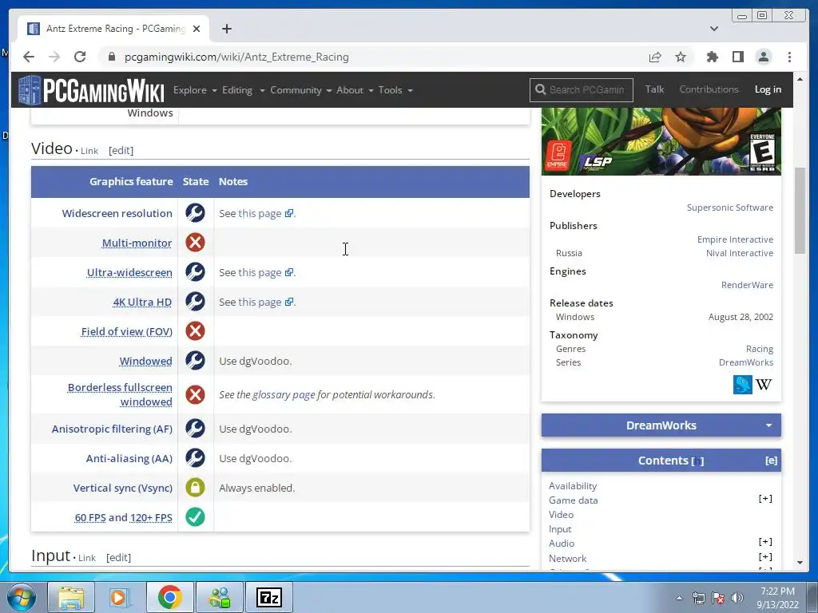
Task: Open the Wikipedia W icon link
Action: [x=763, y=385]
